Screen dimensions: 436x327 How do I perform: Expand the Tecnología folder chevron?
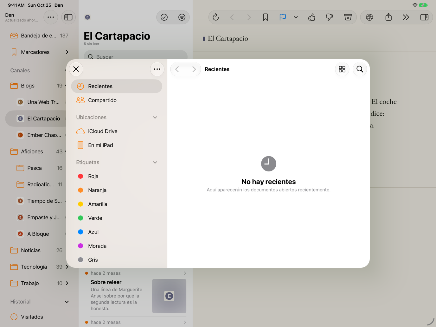[67, 267]
